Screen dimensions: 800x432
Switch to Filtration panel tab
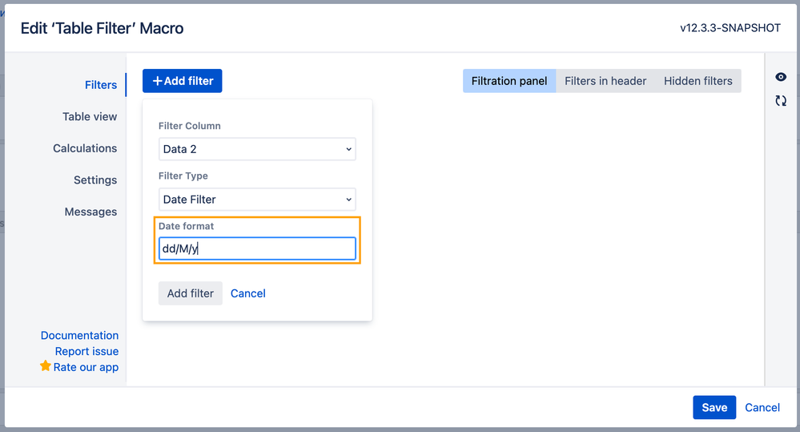point(509,81)
